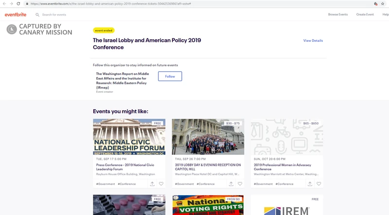Open the organizer name Washington Report link
The height and width of the screenshot is (215, 389).
pos(123,81)
